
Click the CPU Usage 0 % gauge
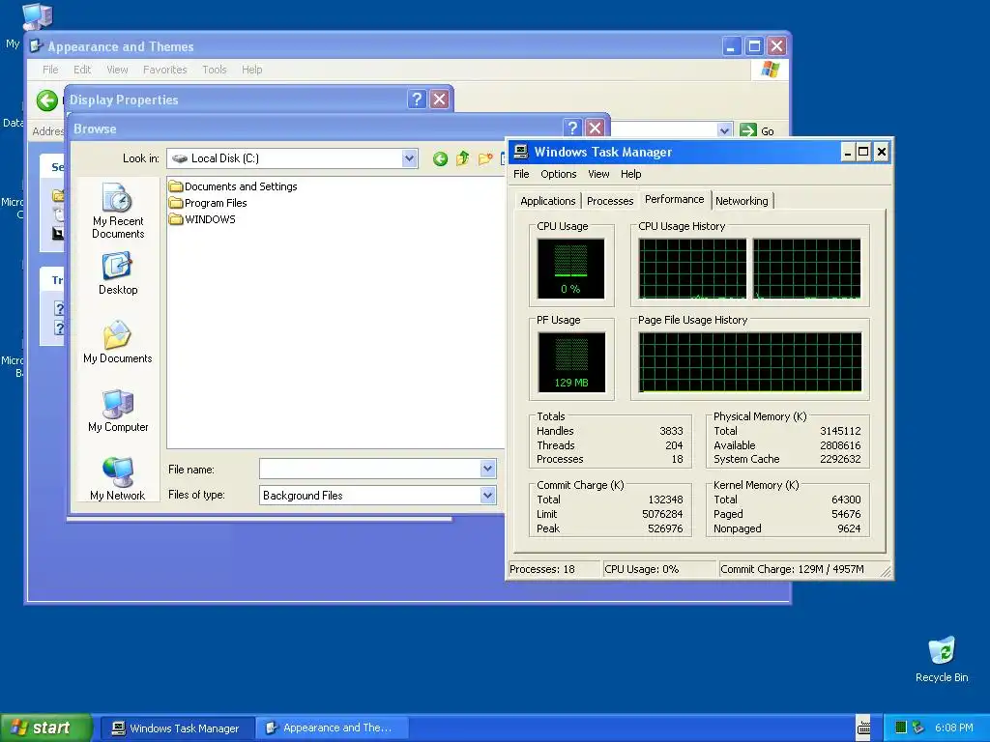pos(570,269)
